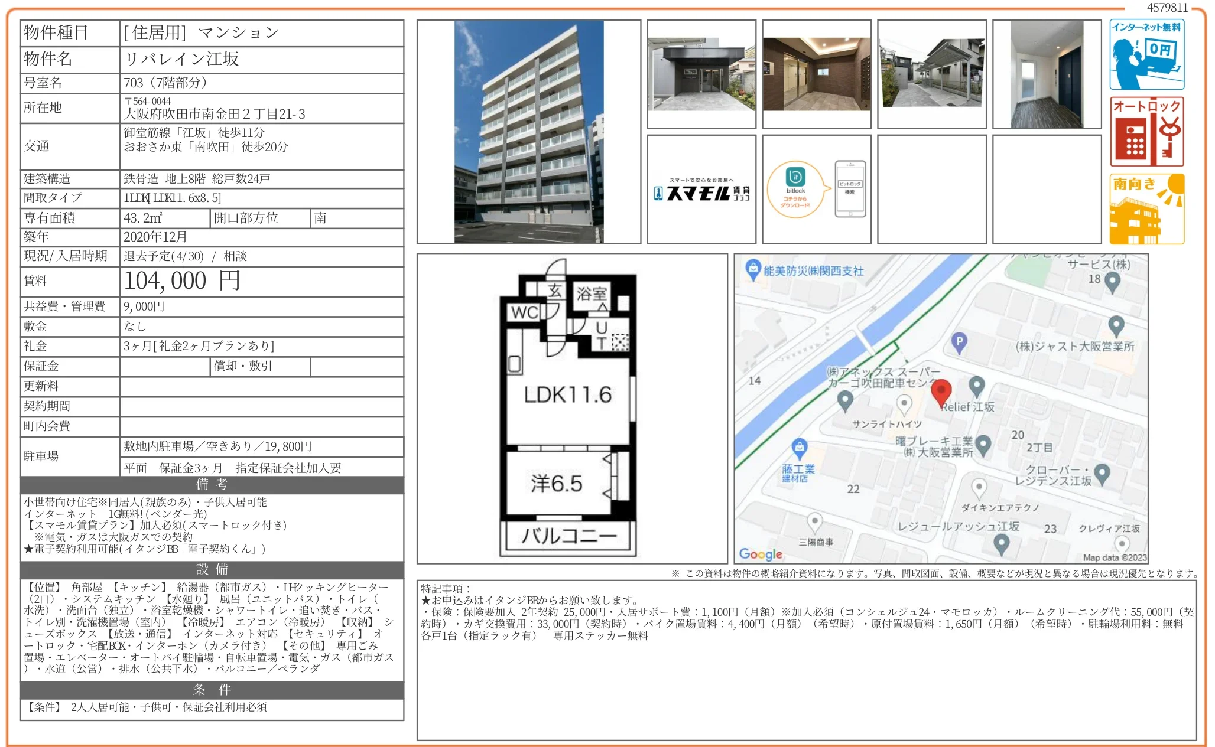This screenshot has width=1215, height=747.
Task: Open the hallway corridor thumbnail
Action: click(1047, 74)
